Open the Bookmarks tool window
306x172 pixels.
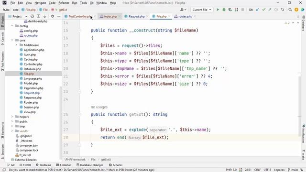(x=2, y=130)
